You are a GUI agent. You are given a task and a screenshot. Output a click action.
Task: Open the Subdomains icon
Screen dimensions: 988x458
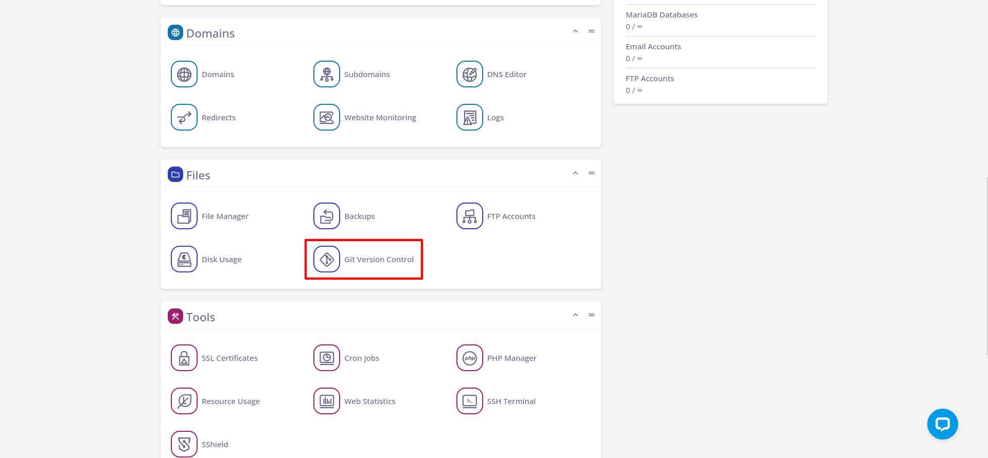click(327, 74)
